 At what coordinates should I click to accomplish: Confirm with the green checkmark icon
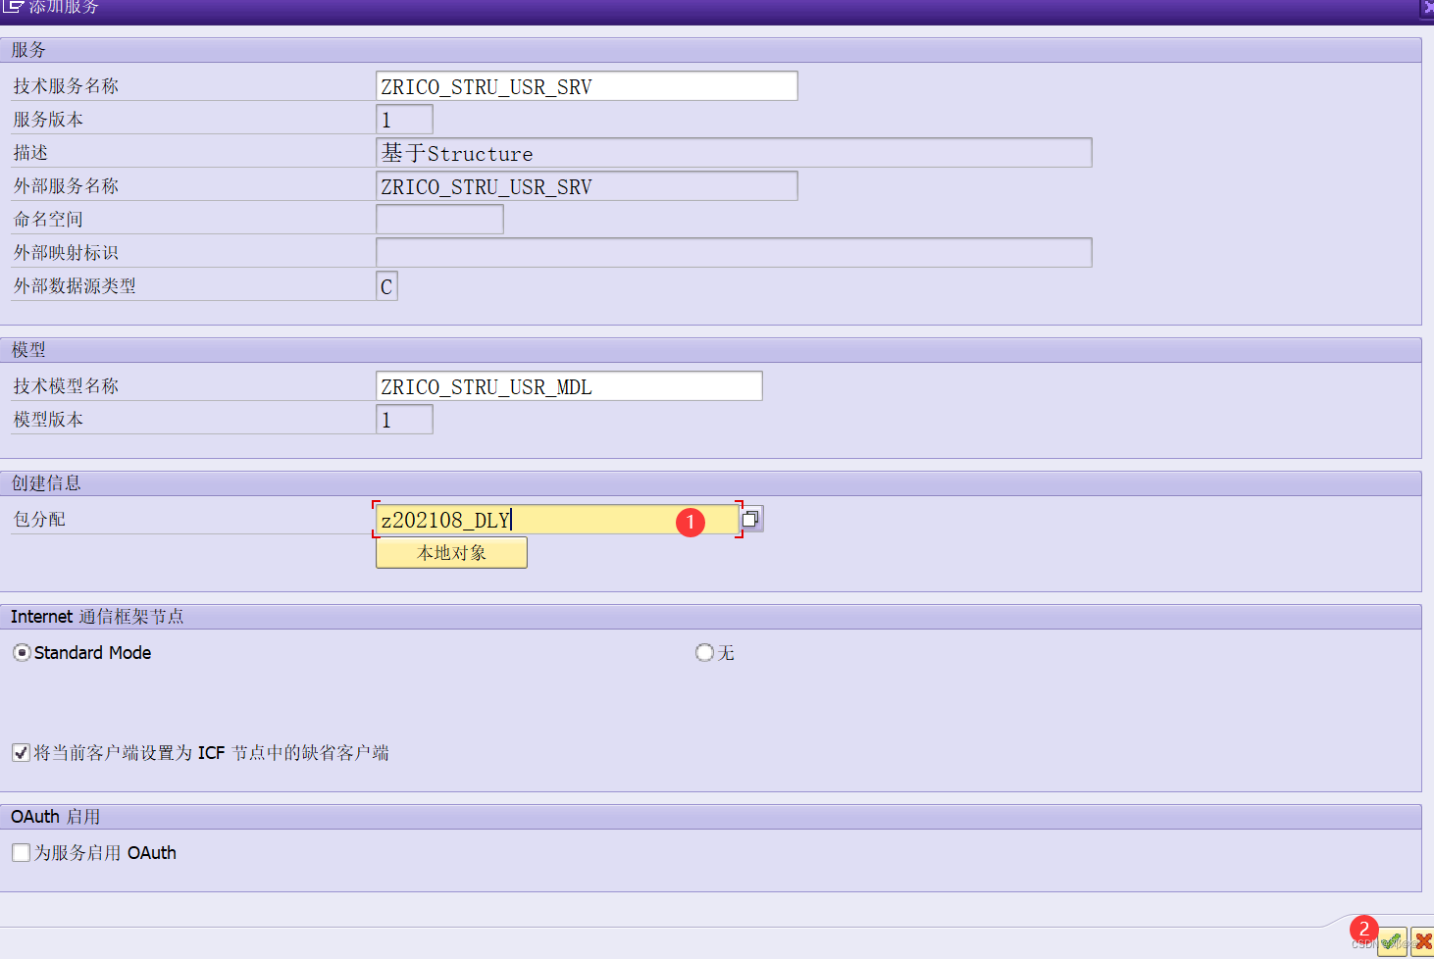coord(1393,942)
